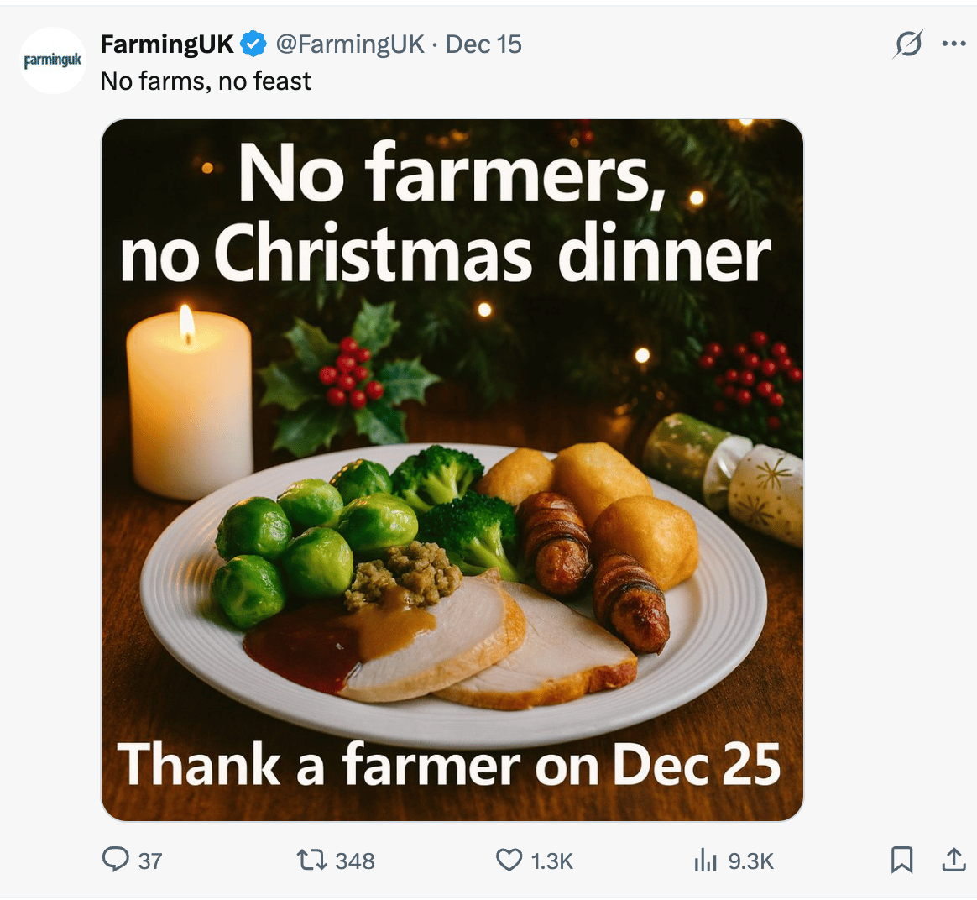Image resolution: width=977 pixels, height=900 pixels.
Task: Click the FarmingUK display name
Action: (166, 44)
